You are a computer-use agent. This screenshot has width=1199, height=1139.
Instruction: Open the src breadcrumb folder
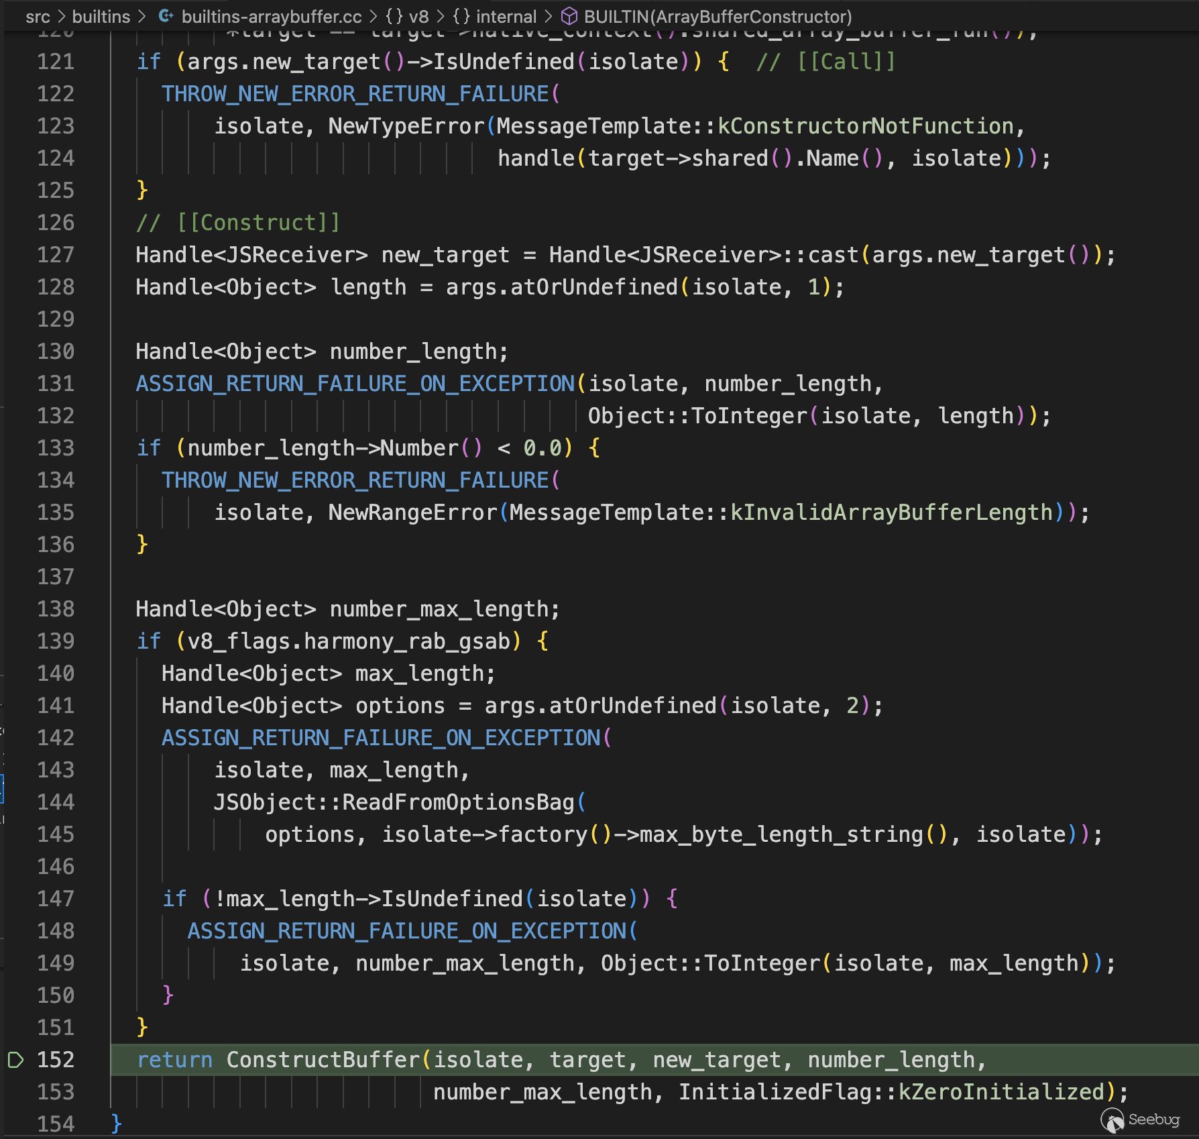[38, 16]
